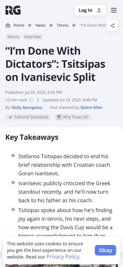Click the Key Takeaways heading
This screenshot has width=123, height=267.
(32, 137)
